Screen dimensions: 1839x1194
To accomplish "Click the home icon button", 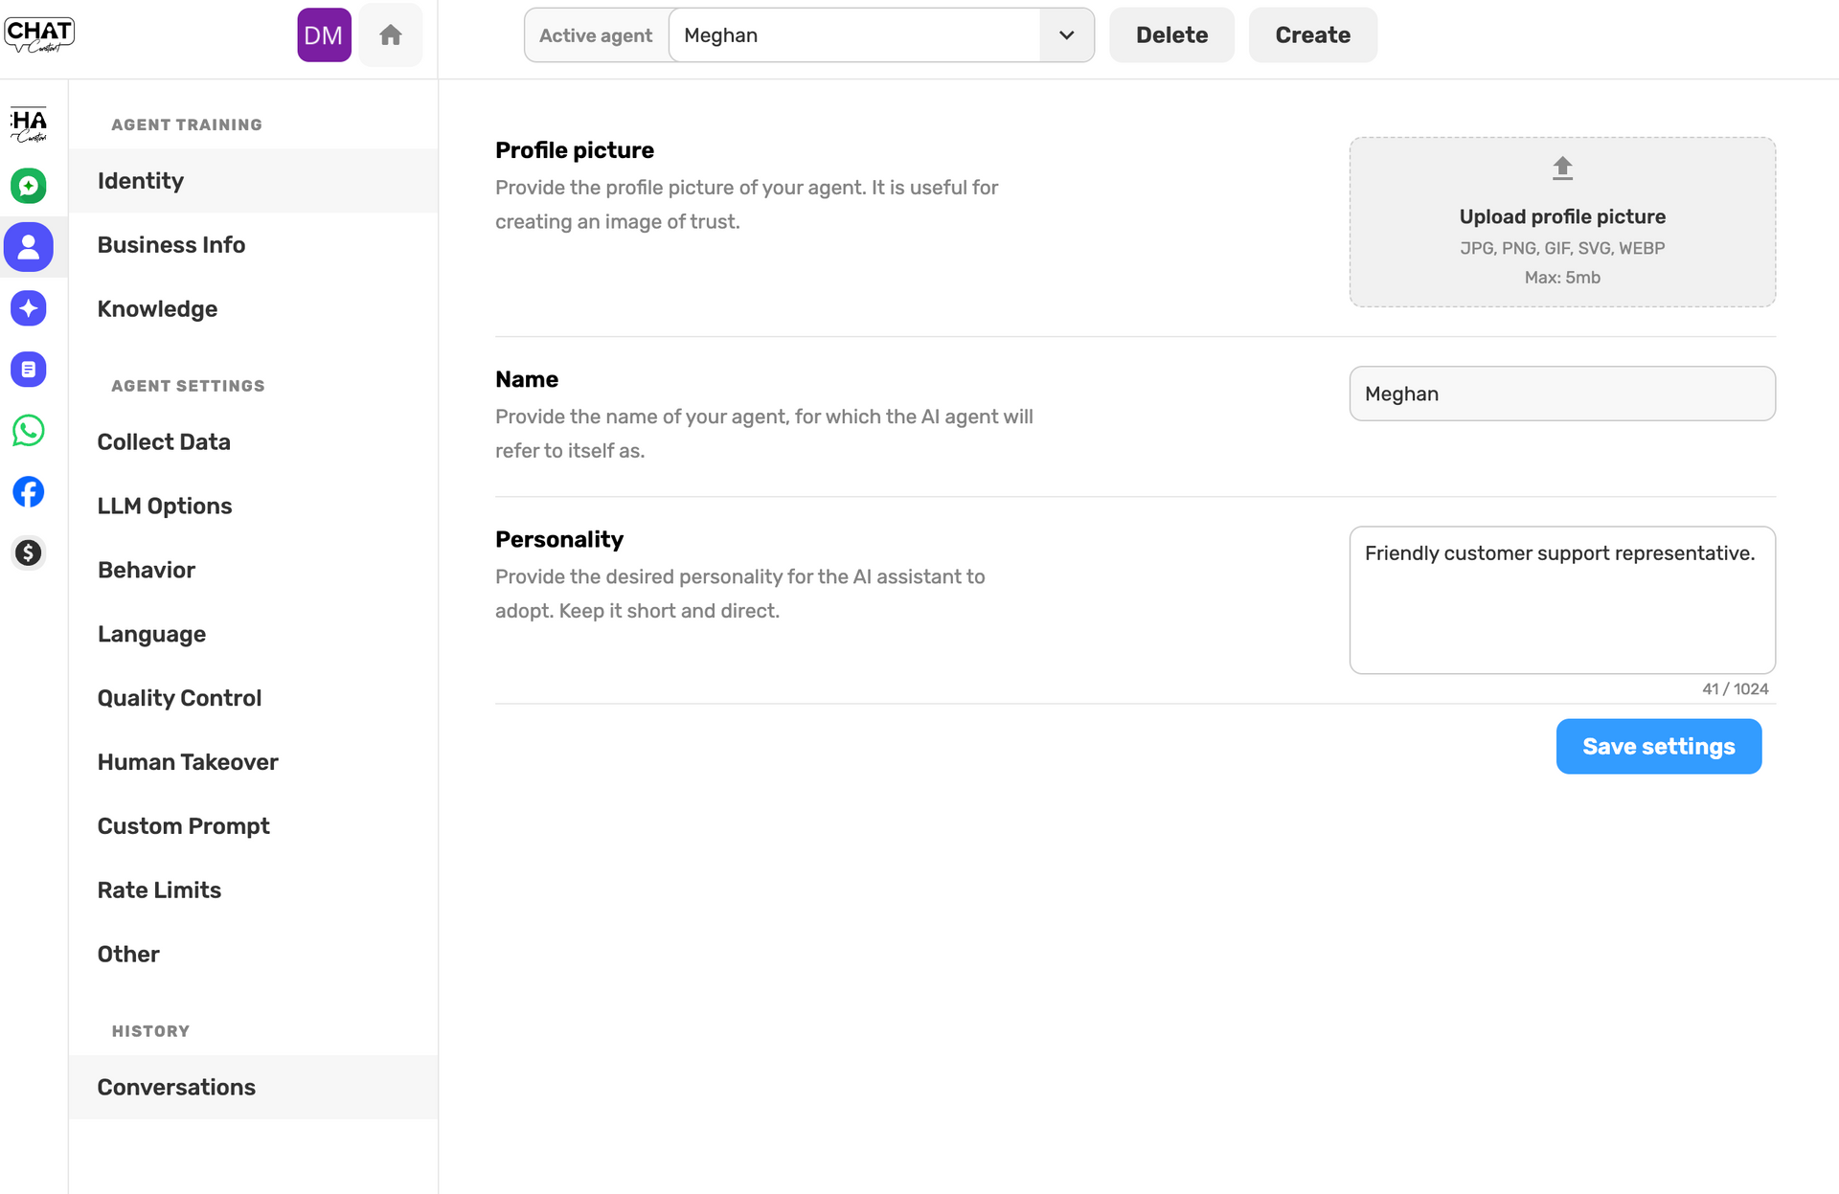I will (x=390, y=35).
